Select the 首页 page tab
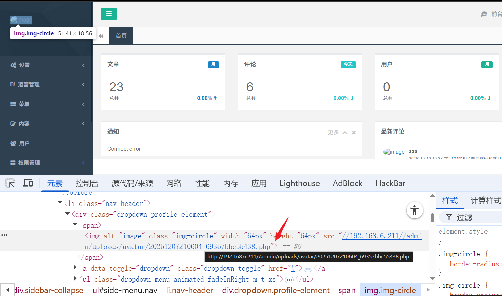Image resolution: width=502 pixels, height=296 pixels. (x=121, y=36)
